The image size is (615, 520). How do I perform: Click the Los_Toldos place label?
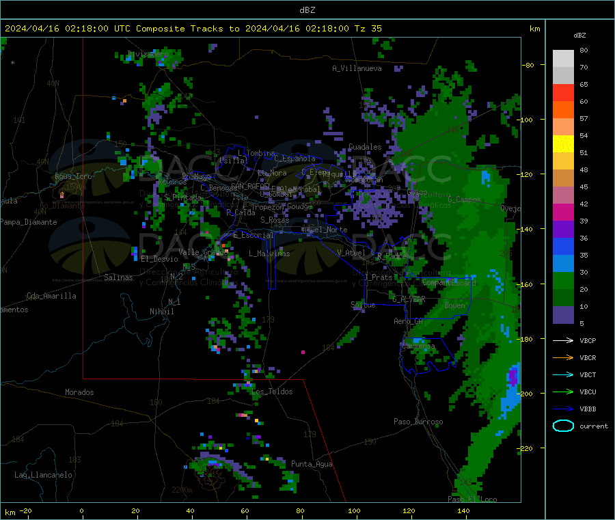click(x=272, y=392)
